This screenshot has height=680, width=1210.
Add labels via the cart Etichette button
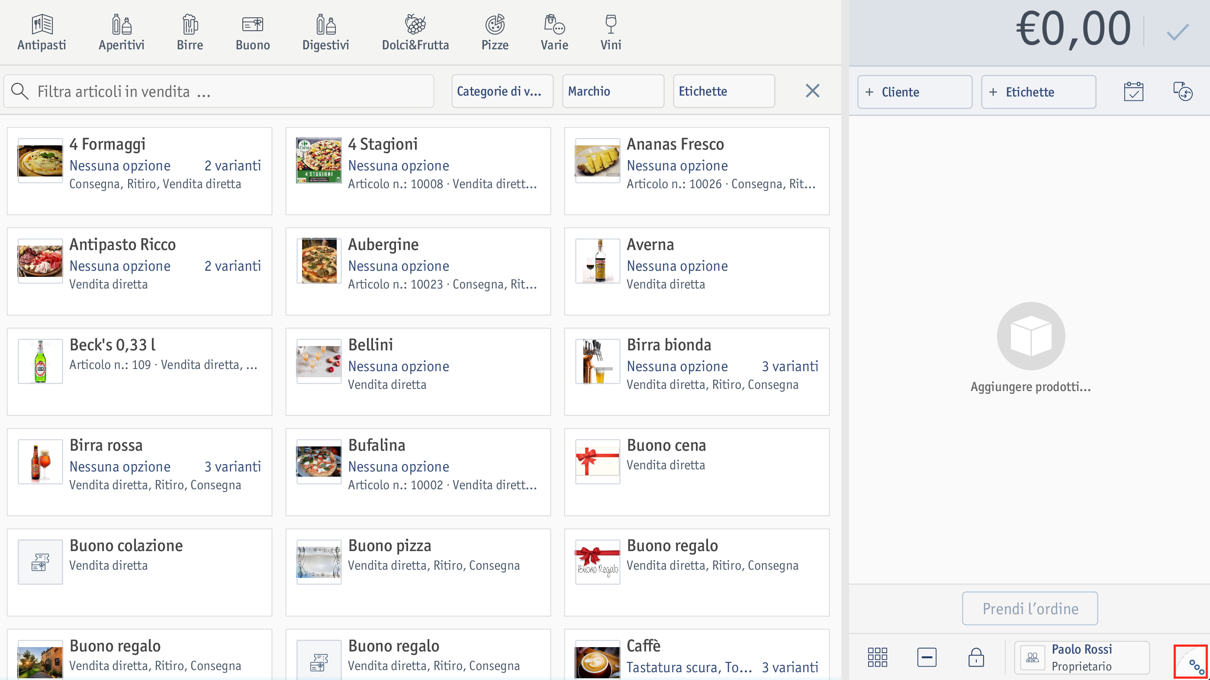[1038, 92]
